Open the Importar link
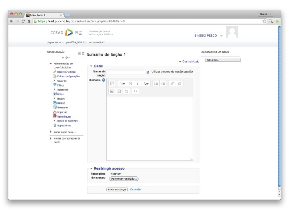Viewport: 289px width, 216px height. point(62,112)
